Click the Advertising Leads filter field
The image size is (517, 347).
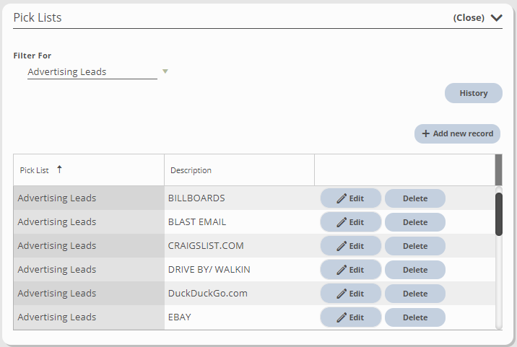coord(92,72)
